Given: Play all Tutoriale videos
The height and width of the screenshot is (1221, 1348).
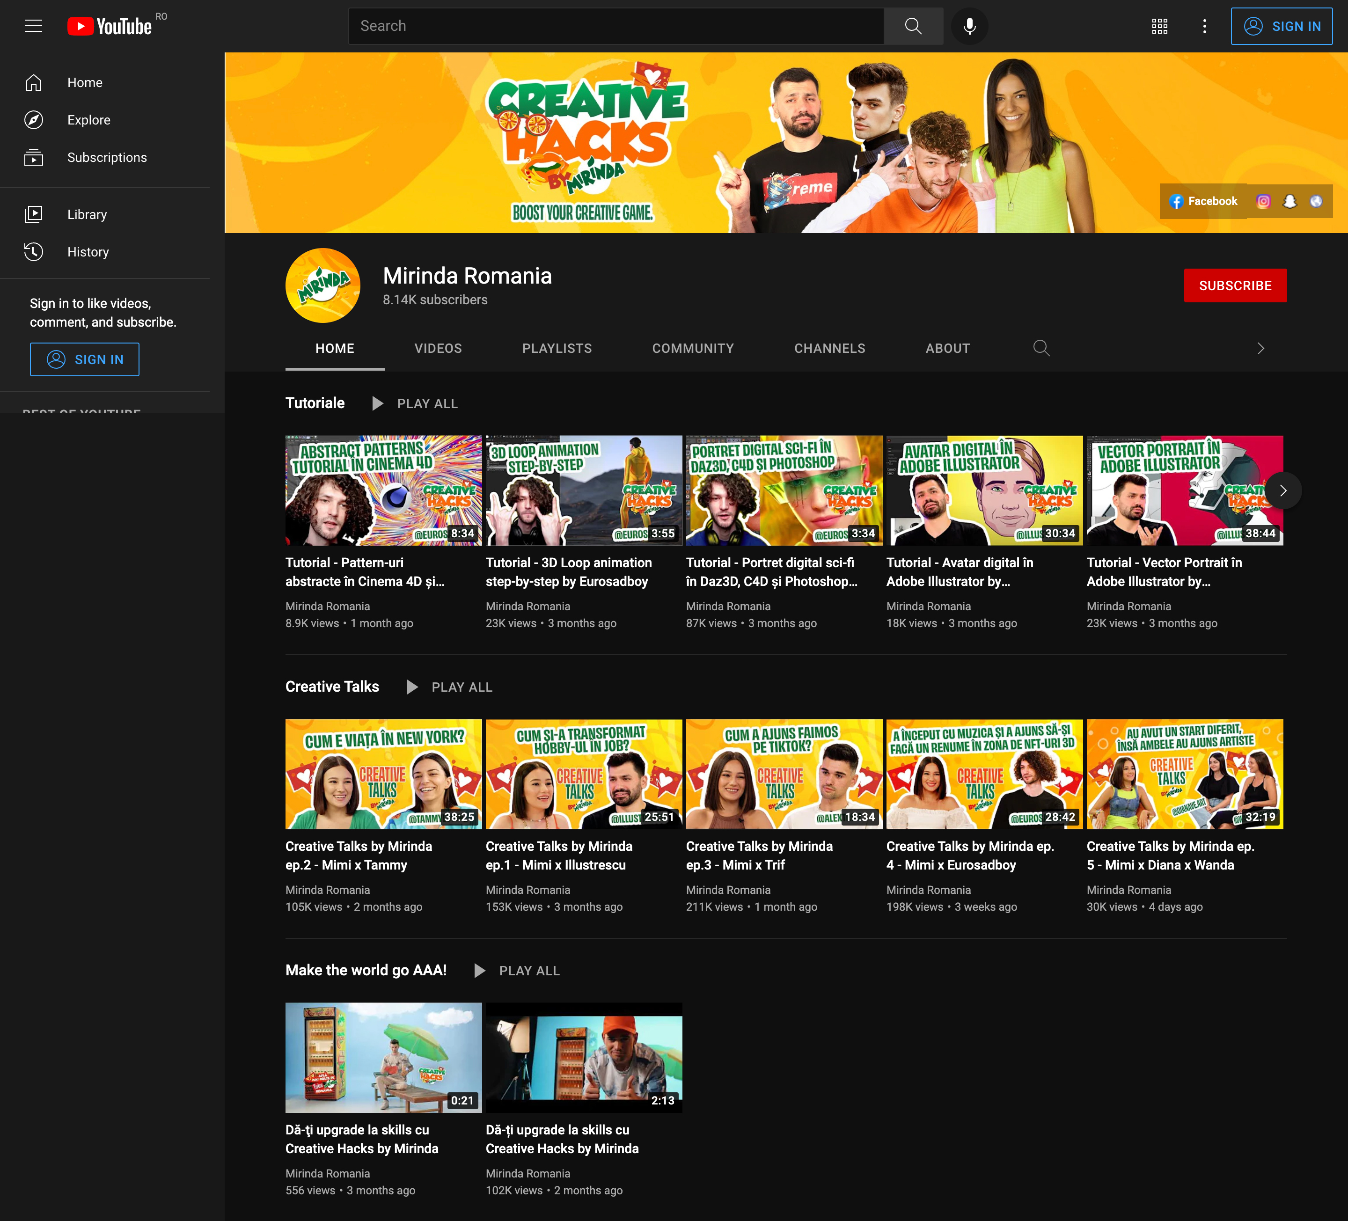Looking at the screenshot, I should pos(415,403).
